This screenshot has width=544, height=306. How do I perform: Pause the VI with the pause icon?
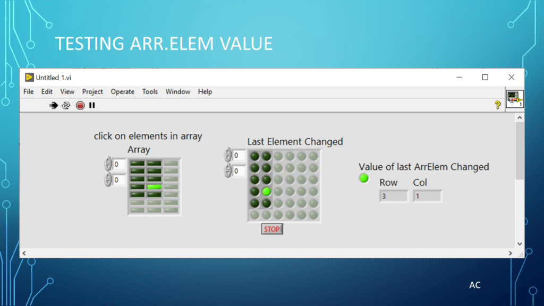pyautogui.click(x=92, y=105)
